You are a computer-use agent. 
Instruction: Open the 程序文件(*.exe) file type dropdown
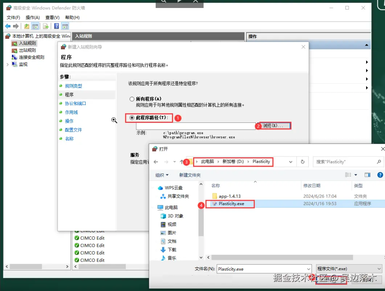click(x=349, y=269)
